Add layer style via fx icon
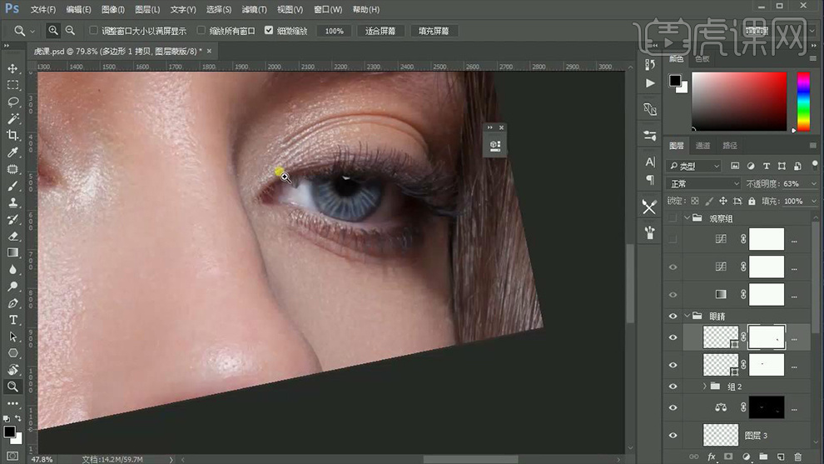Image resolution: width=824 pixels, height=464 pixels. pos(710,457)
